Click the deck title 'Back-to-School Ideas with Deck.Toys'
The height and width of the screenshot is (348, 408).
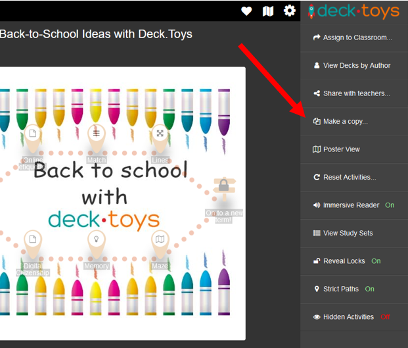point(96,34)
